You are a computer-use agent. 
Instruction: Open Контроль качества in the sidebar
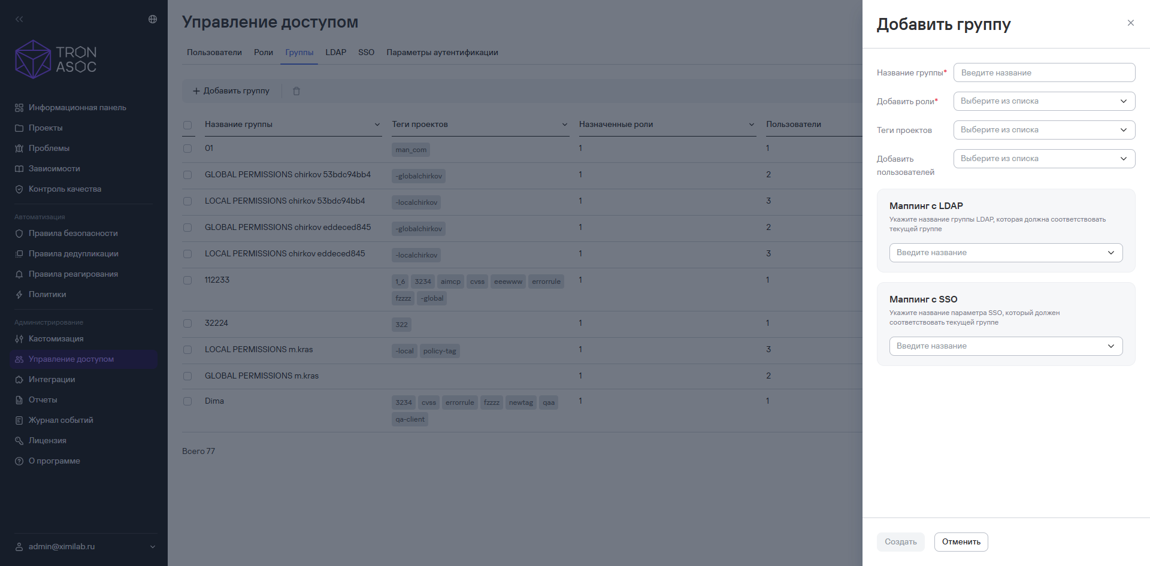[x=65, y=189]
